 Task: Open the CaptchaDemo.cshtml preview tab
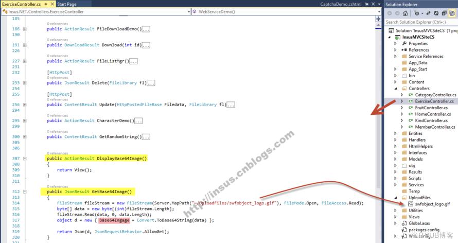pyautogui.click(x=341, y=4)
